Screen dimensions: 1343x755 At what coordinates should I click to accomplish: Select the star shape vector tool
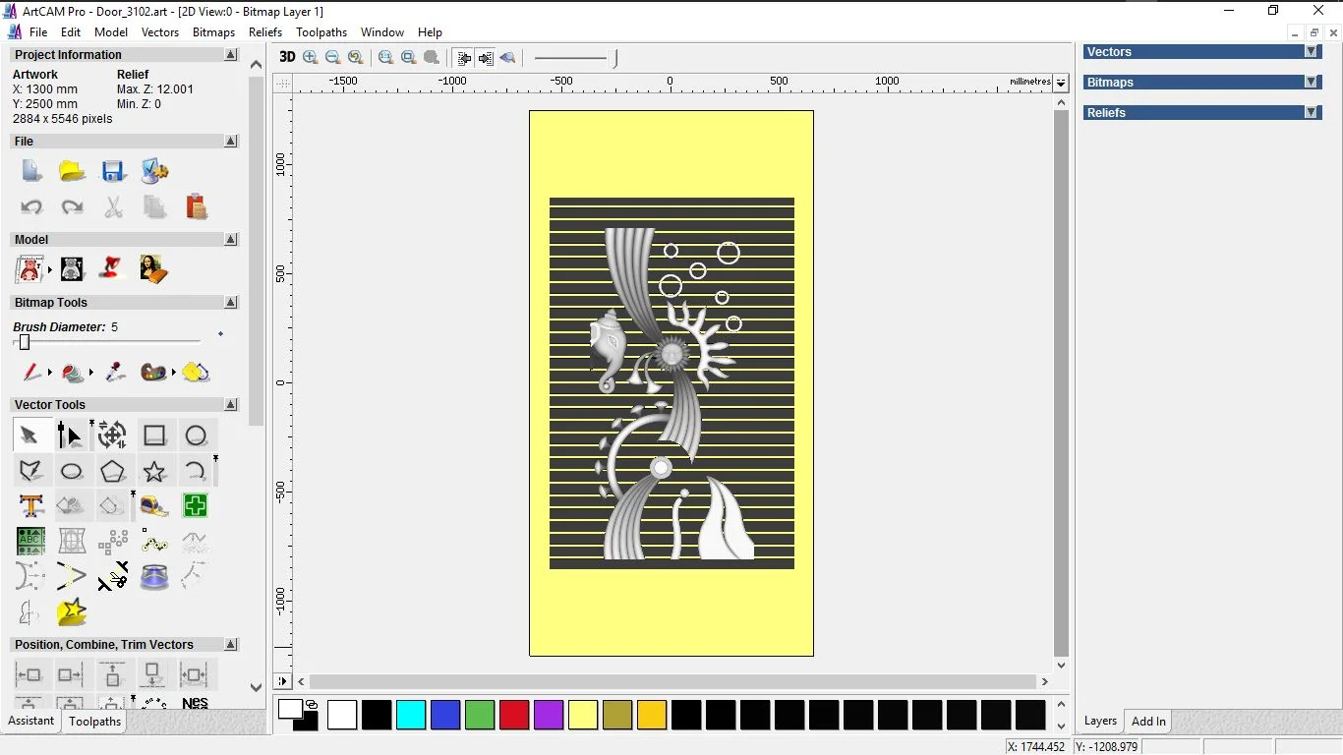tap(154, 472)
